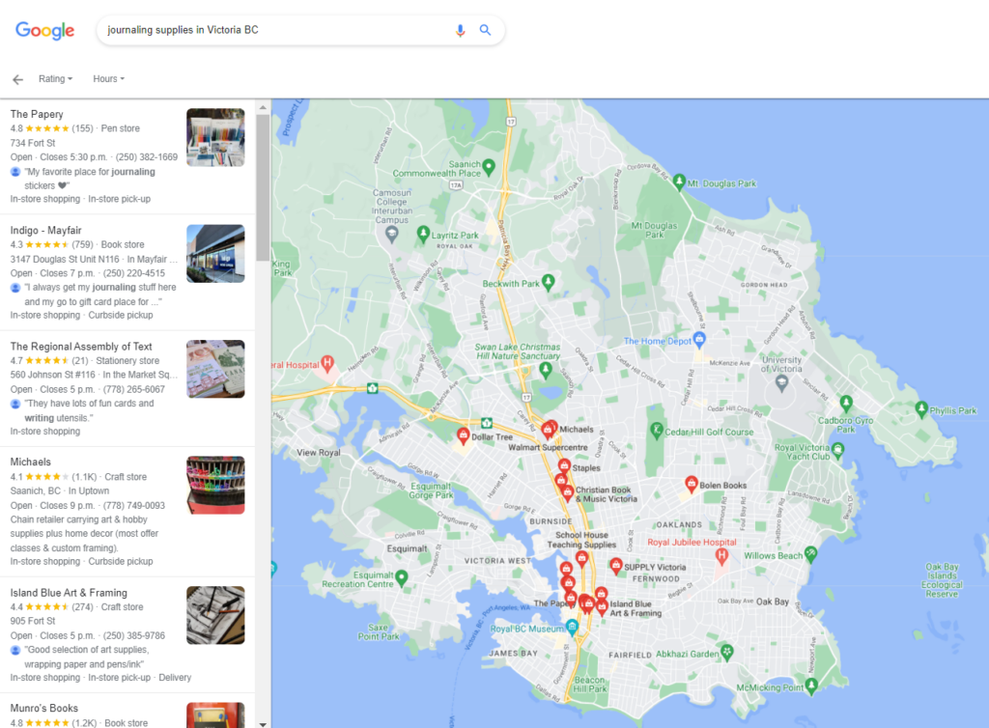
Task: Click the Michaels pin on map
Action: pos(549,428)
